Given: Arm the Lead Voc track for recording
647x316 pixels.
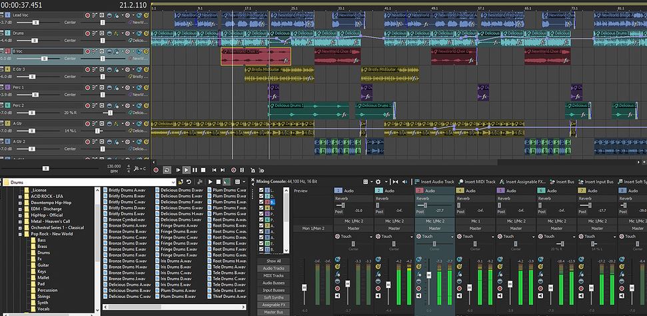Looking at the screenshot, I should 87,15.
